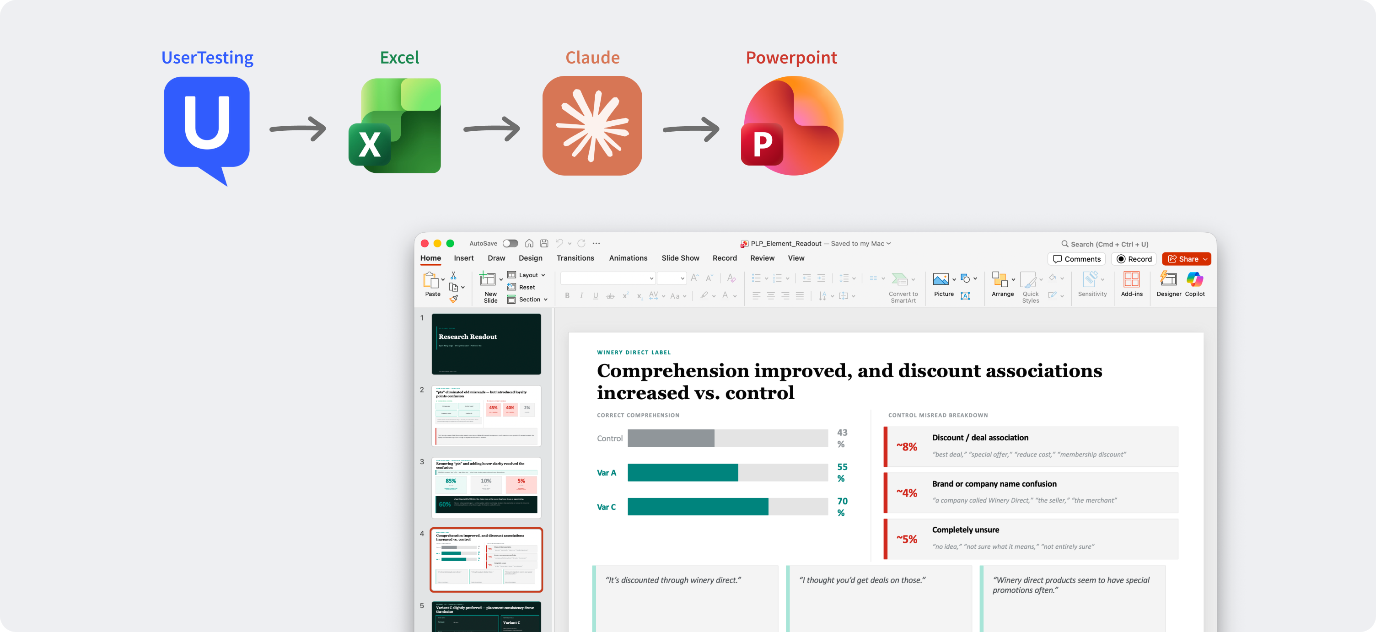Click the Copy icon
1376x632 pixels.
453,287
